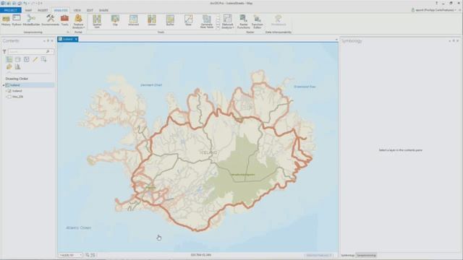List layers by labeling
Screen dimensions: 463x260
pos(9,67)
